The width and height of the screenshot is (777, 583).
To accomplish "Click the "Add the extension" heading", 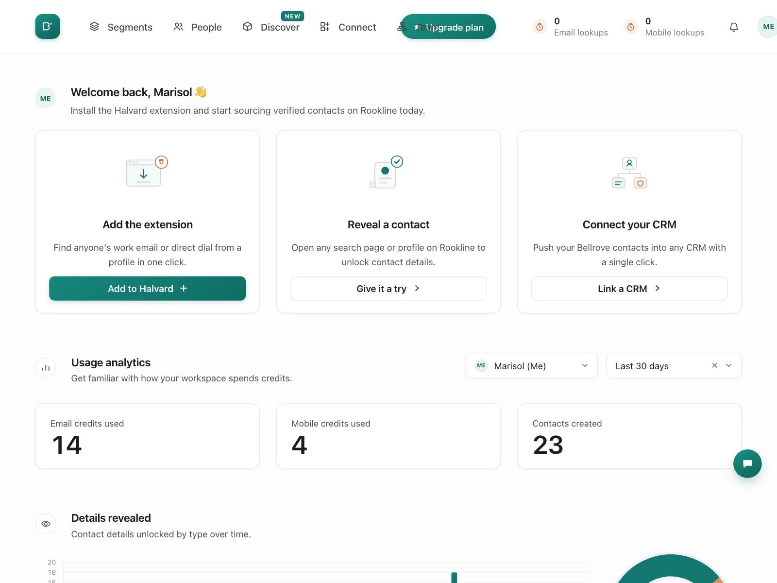I will (x=148, y=224).
